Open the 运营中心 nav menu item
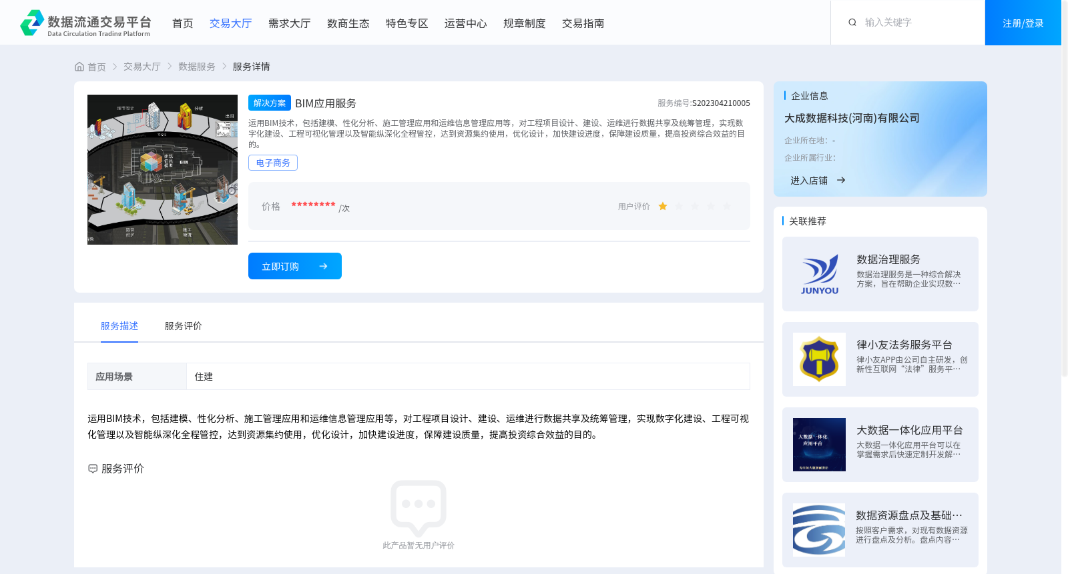 point(466,23)
